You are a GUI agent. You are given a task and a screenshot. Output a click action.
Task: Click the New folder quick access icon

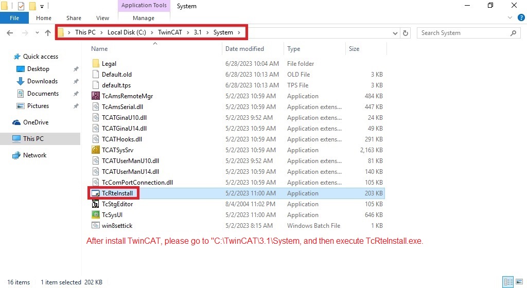[32, 6]
